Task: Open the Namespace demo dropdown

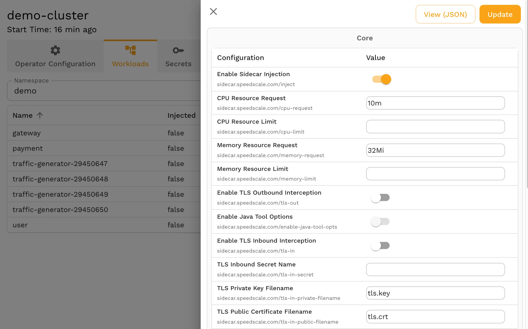Action: (x=102, y=91)
